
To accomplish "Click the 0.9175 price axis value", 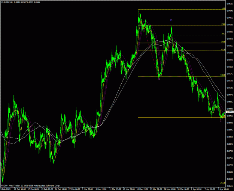I will (230, 74).
